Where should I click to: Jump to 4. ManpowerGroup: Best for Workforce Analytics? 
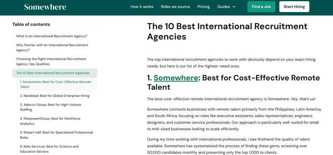click(x=50, y=121)
